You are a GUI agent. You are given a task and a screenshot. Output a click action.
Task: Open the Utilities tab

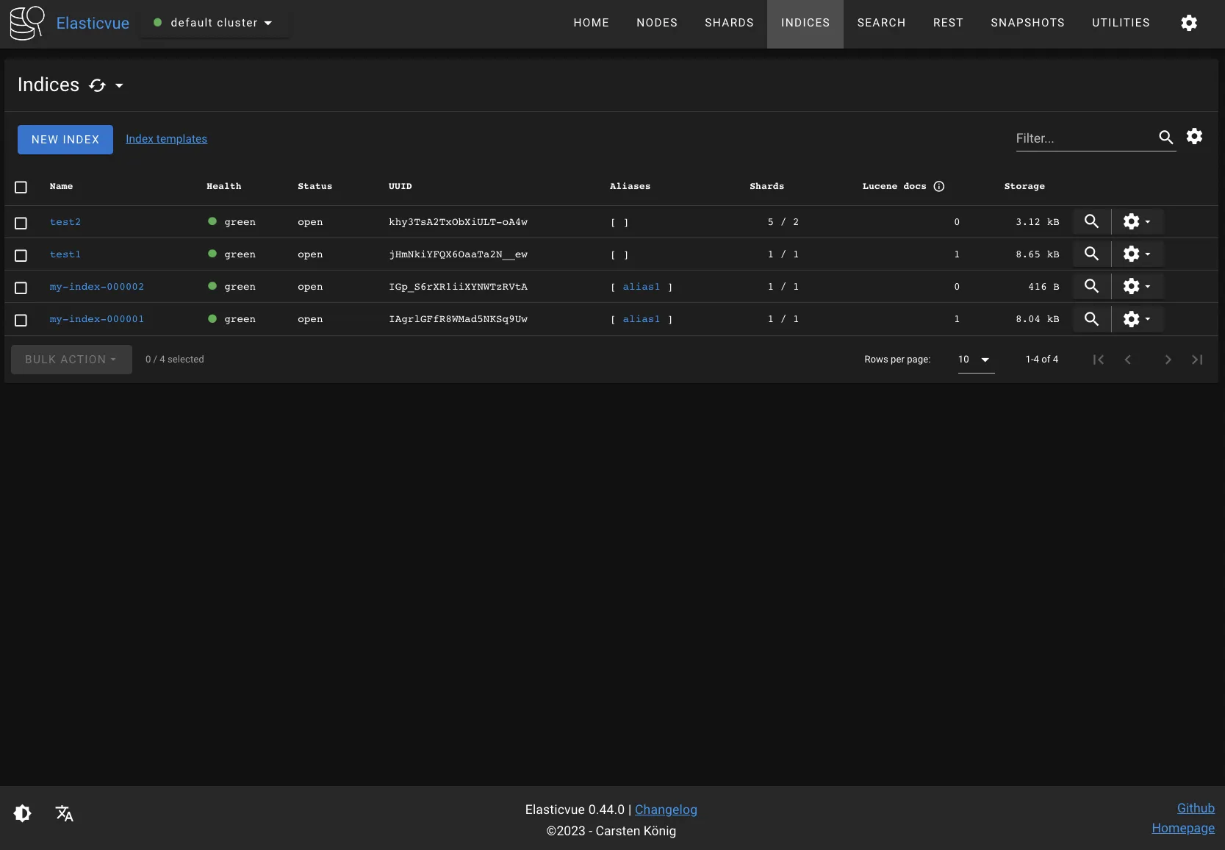coord(1121,23)
